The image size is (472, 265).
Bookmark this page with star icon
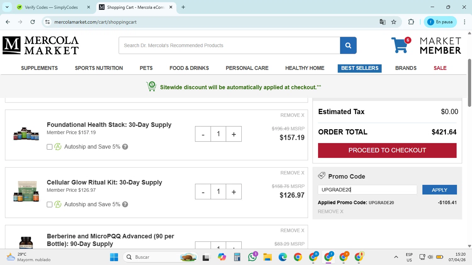click(x=394, y=22)
